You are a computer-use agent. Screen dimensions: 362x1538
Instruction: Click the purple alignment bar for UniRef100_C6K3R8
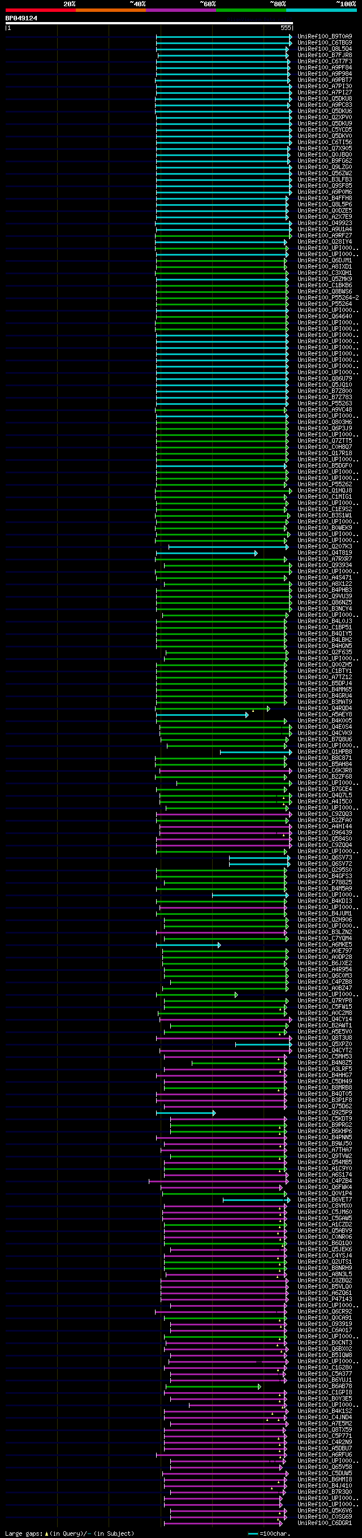(x=226, y=771)
